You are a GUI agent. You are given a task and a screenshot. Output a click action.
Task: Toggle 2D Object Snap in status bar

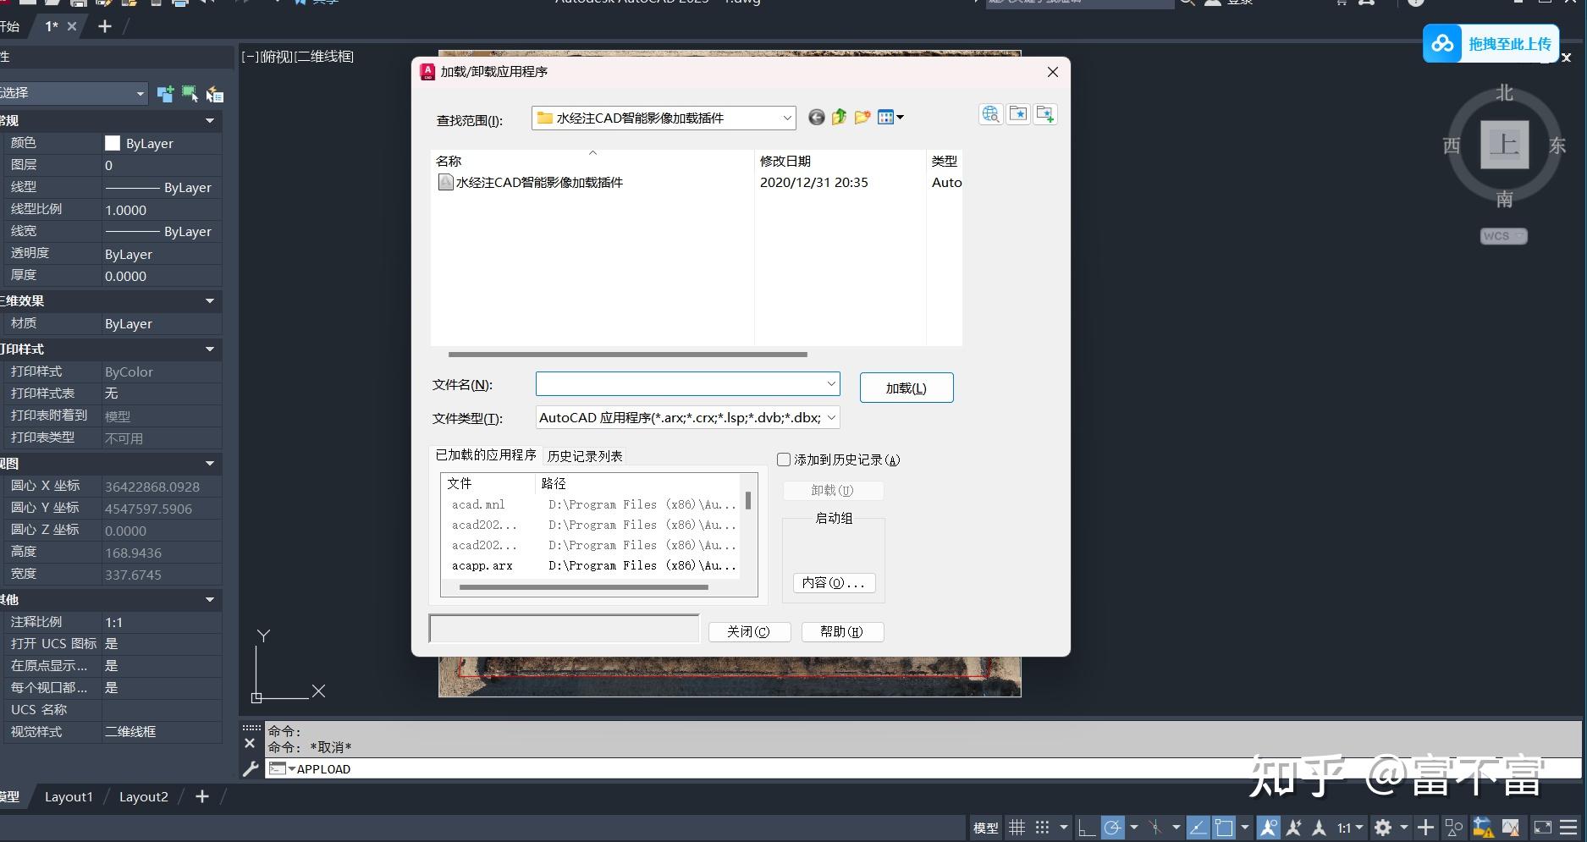coord(1224,828)
